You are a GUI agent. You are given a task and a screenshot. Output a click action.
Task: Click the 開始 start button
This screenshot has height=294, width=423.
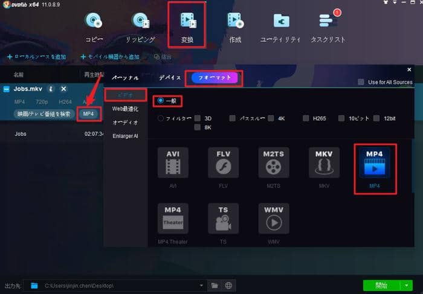click(x=382, y=286)
